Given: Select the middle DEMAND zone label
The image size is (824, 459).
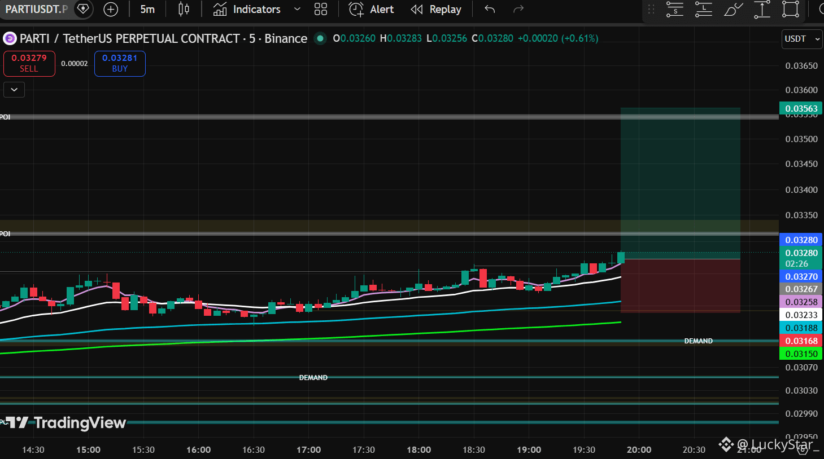Looking at the screenshot, I should tap(313, 378).
